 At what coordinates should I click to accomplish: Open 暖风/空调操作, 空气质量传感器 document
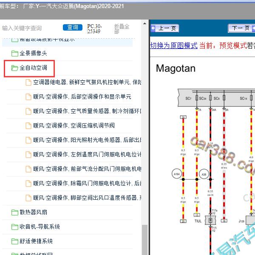coord(87,111)
